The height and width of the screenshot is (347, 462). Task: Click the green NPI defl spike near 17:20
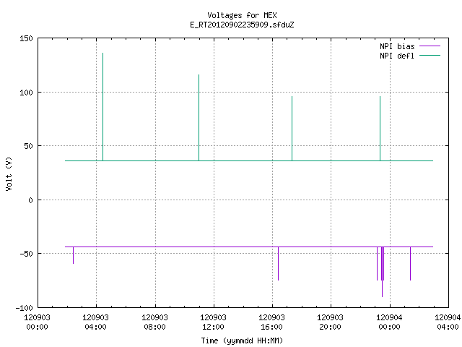pyautogui.click(x=292, y=129)
